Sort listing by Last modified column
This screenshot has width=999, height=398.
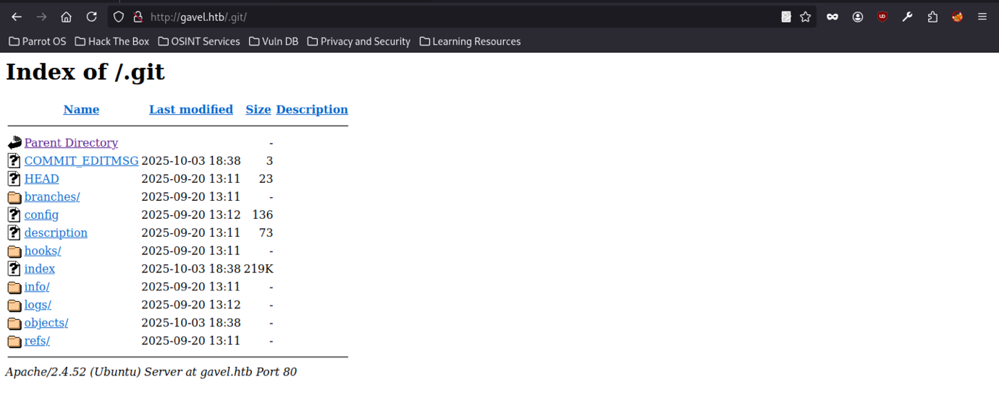point(191,109)
